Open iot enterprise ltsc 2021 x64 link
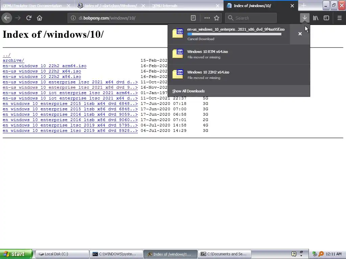The height and width of the screenshot is (259, 346). 70,98
